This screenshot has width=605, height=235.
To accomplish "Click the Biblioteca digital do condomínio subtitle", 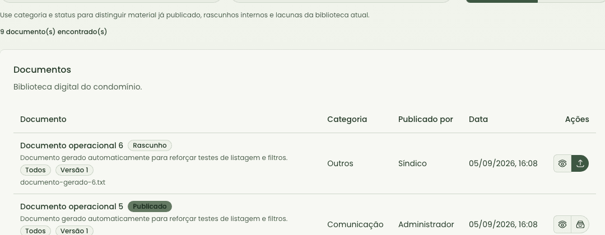I will 77,87.
